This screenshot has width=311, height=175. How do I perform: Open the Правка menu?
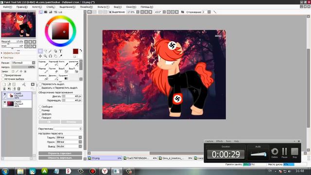(x=22, y=7)
